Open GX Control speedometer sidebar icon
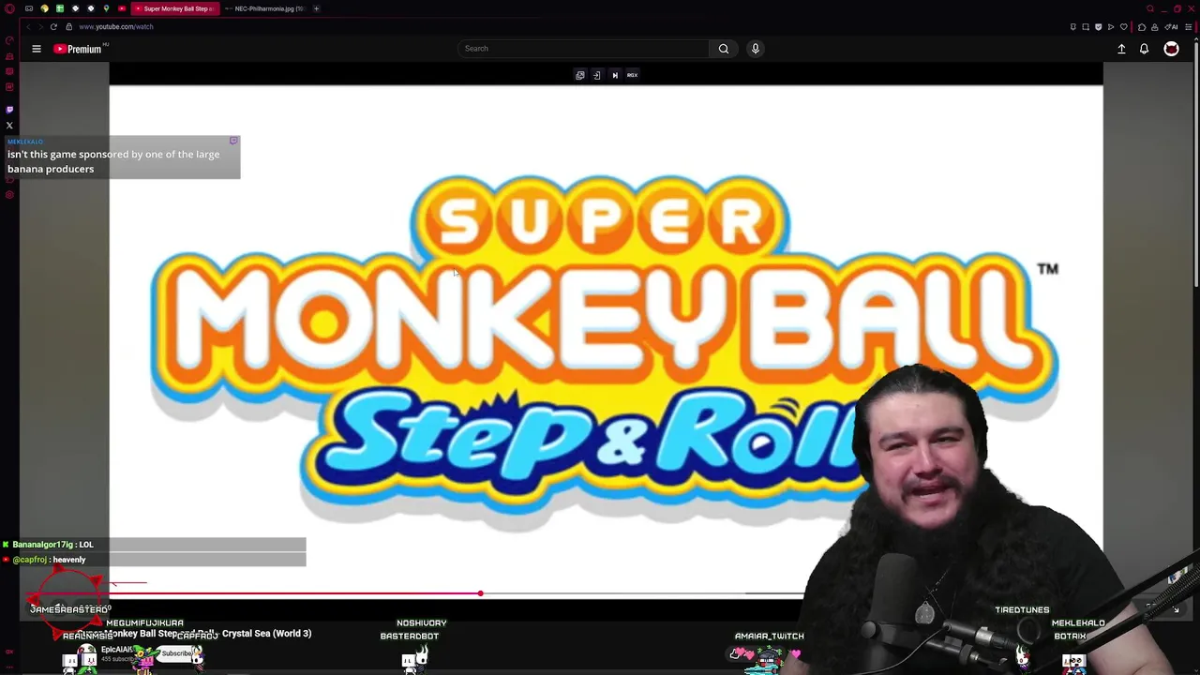The image size is (1200, 675). coord(9,40)
